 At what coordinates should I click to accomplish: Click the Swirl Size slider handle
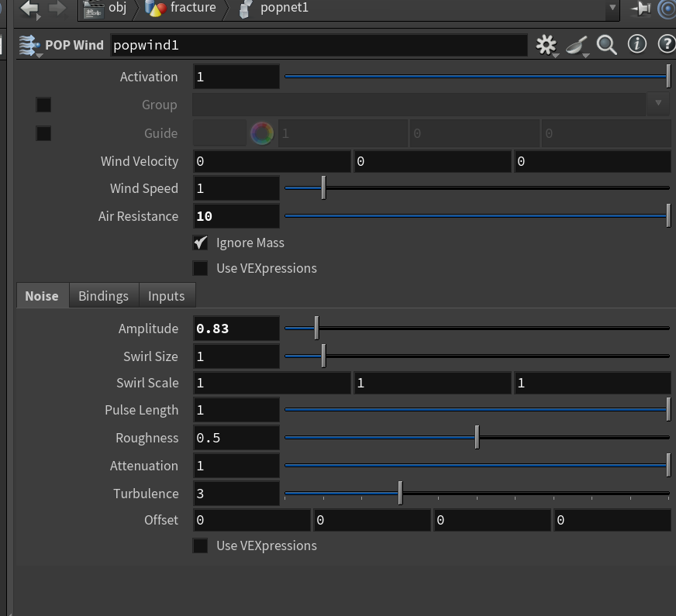point(324,356)
